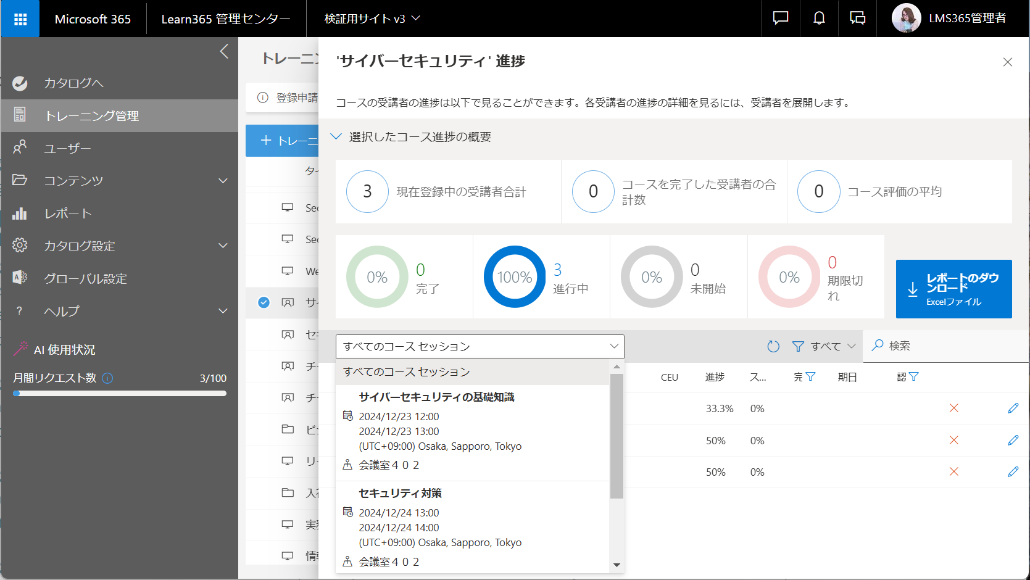
Task: Go to カタログへ in the sidebar
Action: pyautogui.click(x=120, y=83)
